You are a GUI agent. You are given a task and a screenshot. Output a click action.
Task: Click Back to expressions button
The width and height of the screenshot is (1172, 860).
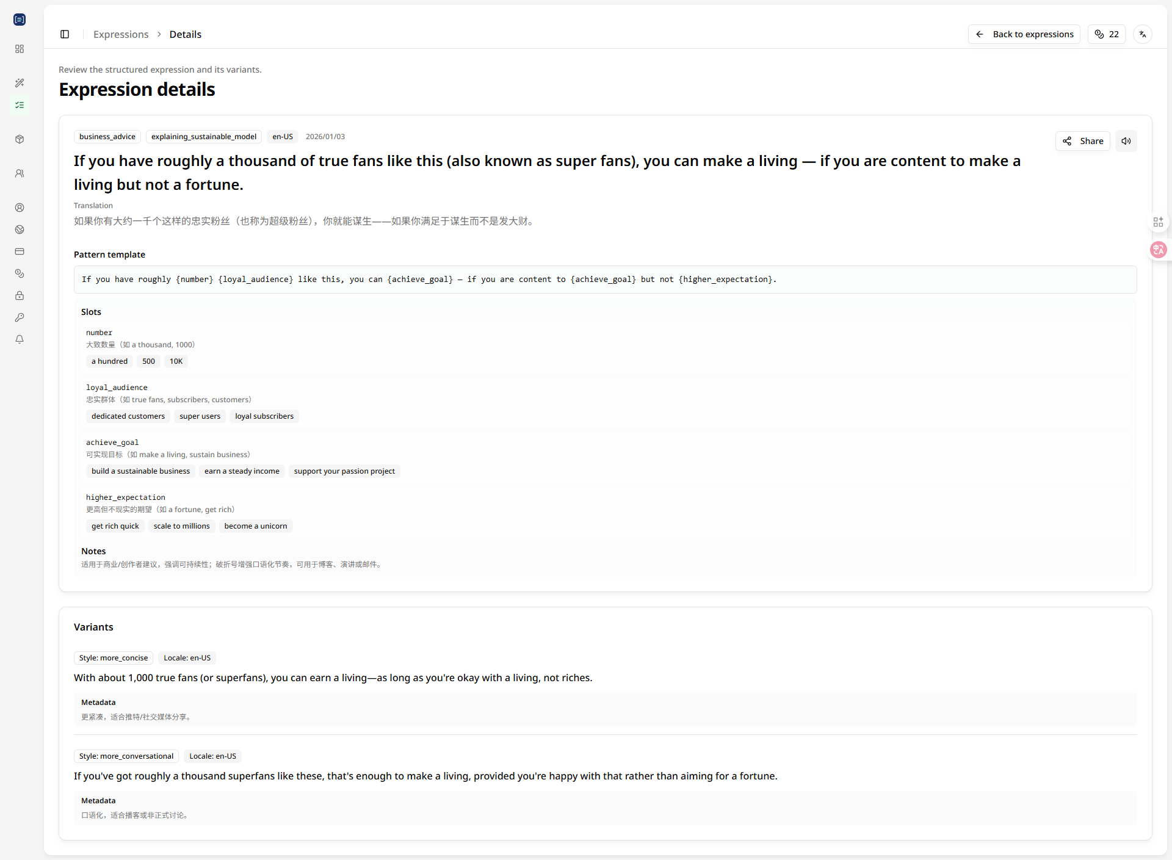[1024, 34]
